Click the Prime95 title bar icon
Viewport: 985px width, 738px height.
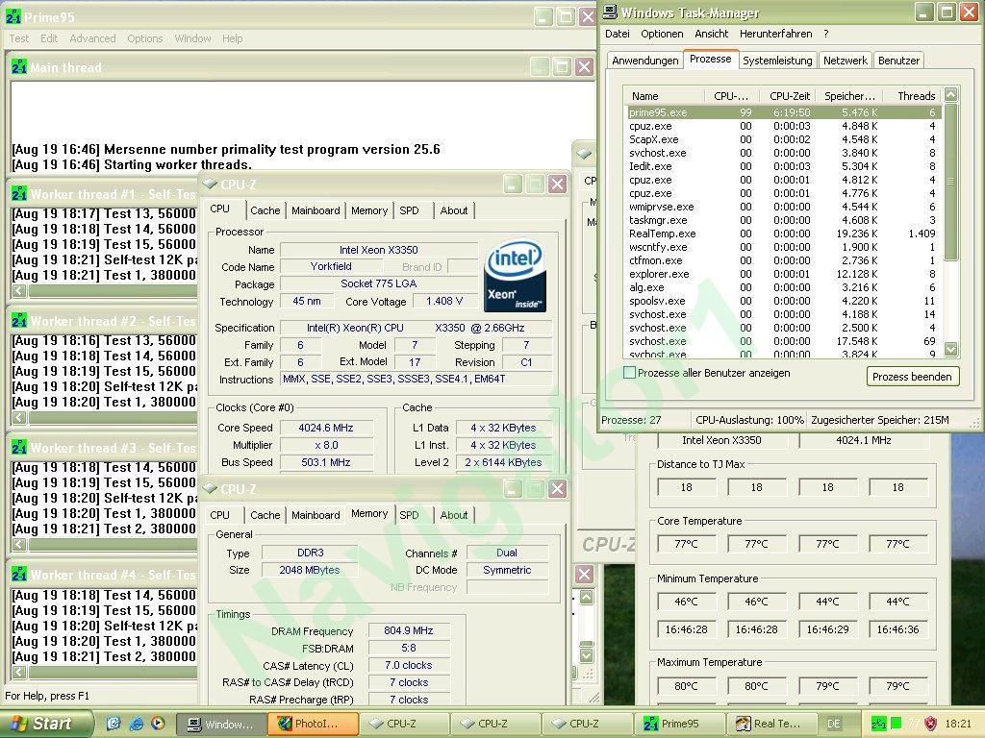(x=13, y=17)
